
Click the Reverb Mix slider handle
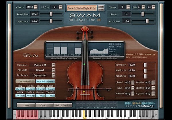click(x=51, y=21)
